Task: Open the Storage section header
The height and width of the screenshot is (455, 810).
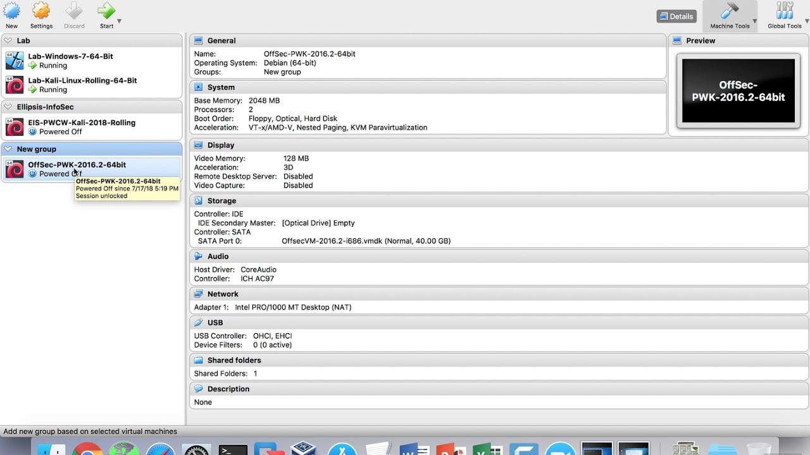Action: point(499,200)
